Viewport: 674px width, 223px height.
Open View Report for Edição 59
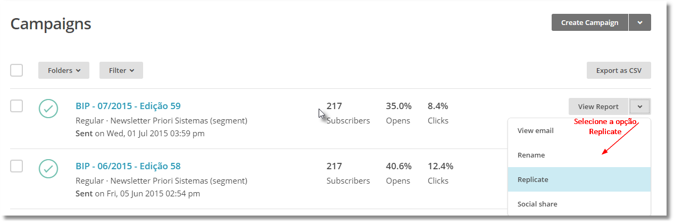pos(598,106)
